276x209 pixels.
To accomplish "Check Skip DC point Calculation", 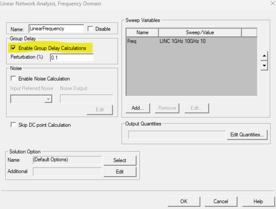I will [x=14, y=125].
